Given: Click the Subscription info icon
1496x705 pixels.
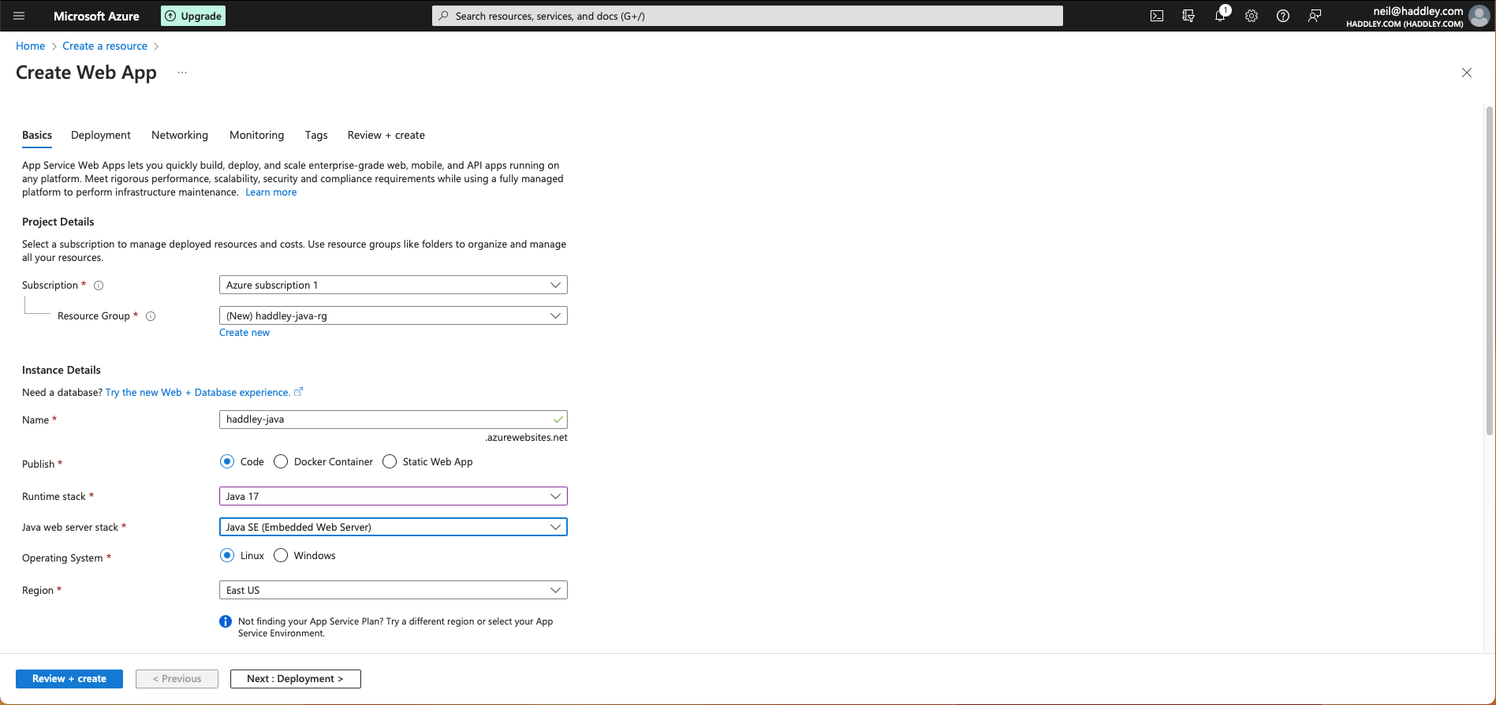Looking at the screenshot, I should click(99, 285).
